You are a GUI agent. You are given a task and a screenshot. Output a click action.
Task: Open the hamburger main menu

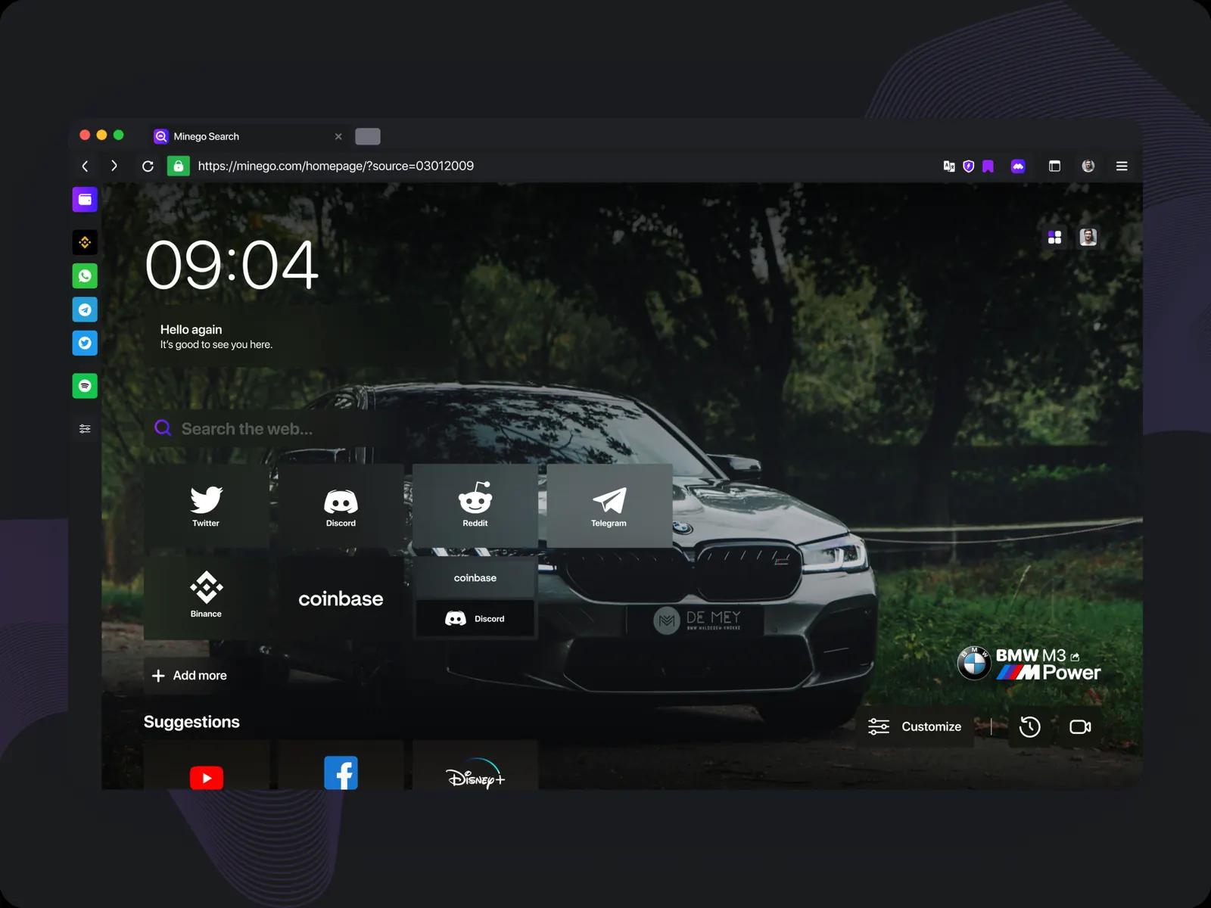coord(1122,166)
